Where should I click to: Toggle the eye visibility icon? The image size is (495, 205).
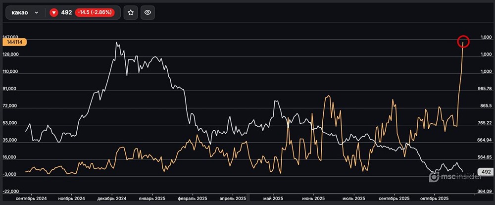(x=148, y=13)
